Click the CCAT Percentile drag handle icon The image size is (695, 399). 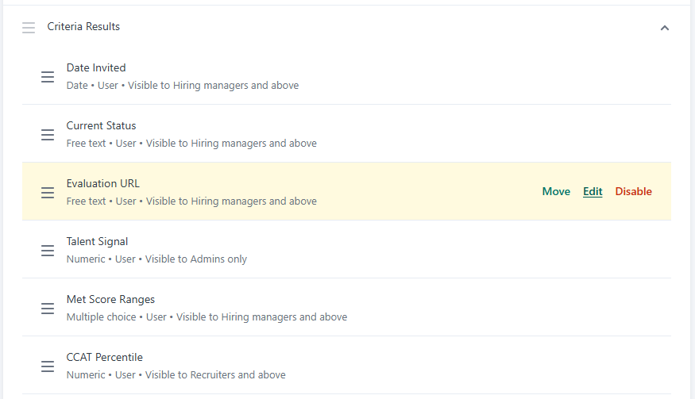48,366
